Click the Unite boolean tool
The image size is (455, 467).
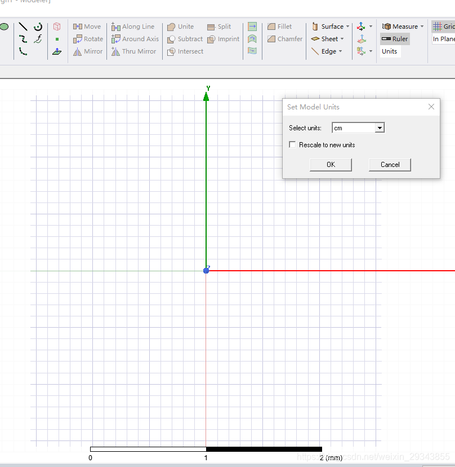(x=180, y=27)
